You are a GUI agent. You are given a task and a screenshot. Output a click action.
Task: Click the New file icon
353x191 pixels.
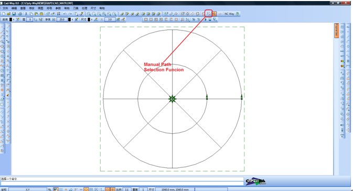pos(4,14)
